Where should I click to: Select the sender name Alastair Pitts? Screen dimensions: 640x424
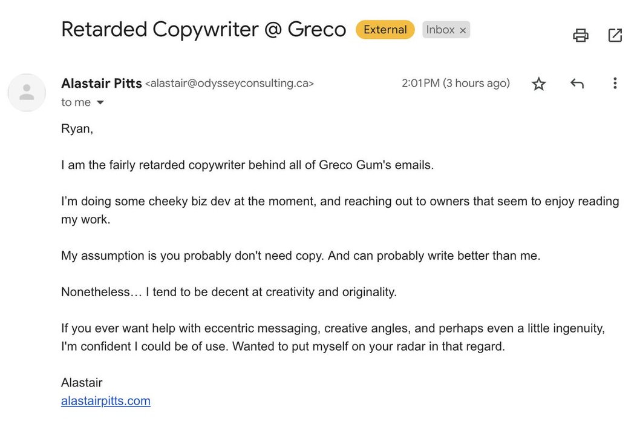pyautogui.click(x=101, y=84)
